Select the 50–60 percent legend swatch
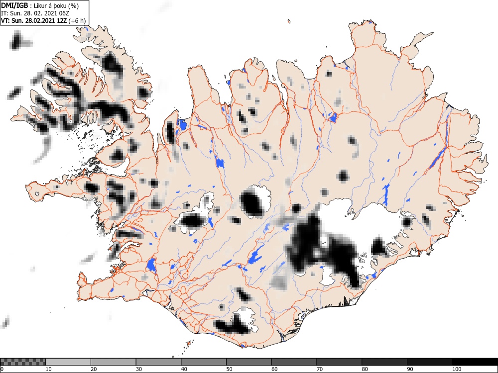The height and width of the screenshot is (373, 498). (x=249, y=362)
